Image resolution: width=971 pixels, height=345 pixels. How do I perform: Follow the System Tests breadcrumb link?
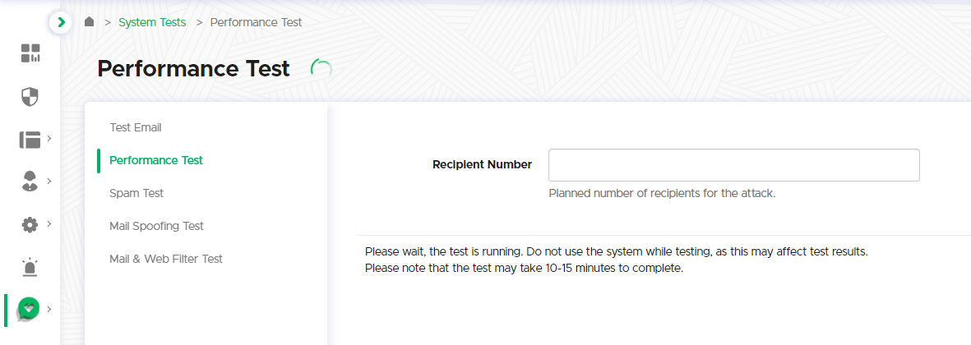click(152, 22)
